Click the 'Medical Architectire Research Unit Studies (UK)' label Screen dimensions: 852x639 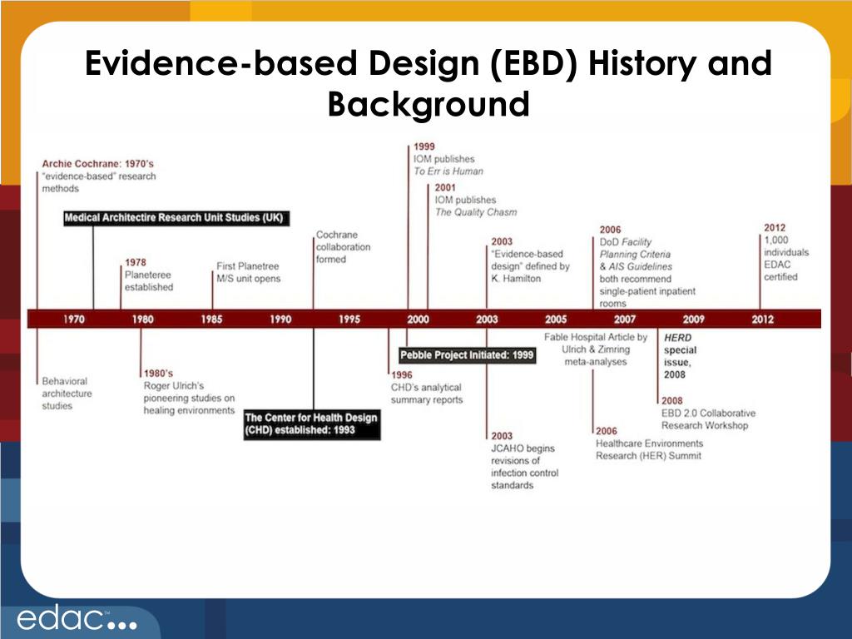[176, 218]
